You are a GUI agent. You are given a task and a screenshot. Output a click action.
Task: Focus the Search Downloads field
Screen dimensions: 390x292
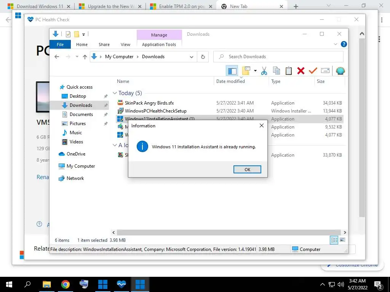coord(278,57)
